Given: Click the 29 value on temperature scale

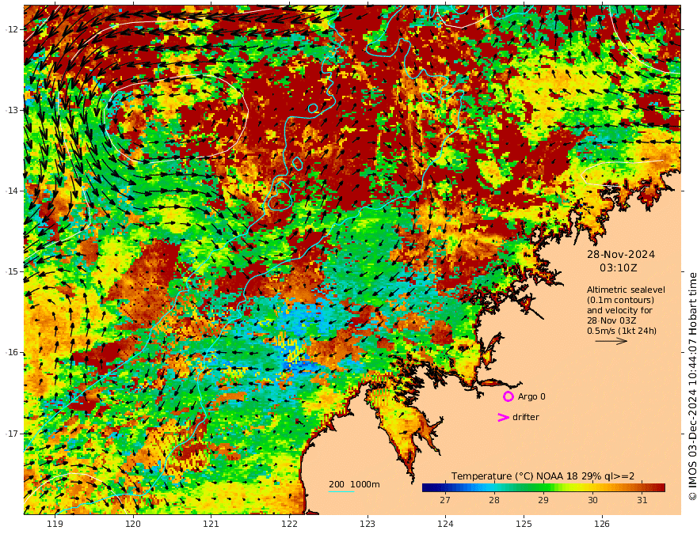Looking at the screenshot, I should (543, 500).
